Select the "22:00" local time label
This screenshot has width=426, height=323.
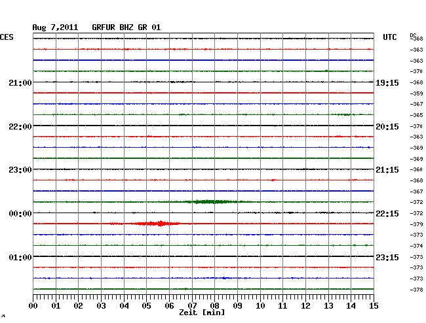coord(20,127)
